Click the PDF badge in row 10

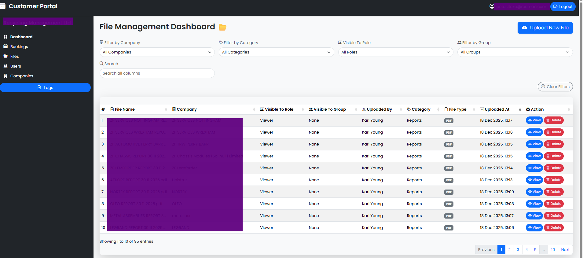point(449,228)
